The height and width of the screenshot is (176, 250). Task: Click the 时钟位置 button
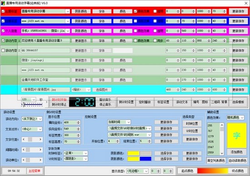[x=192, y=124]
